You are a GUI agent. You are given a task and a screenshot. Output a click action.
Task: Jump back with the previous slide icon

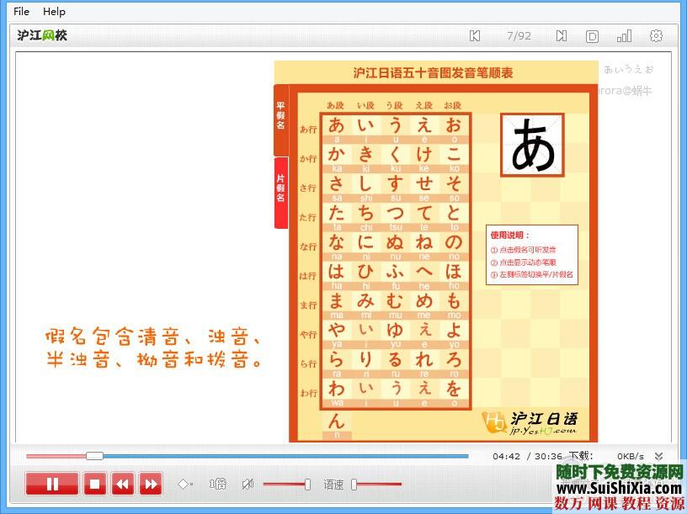tap(474, 36)
